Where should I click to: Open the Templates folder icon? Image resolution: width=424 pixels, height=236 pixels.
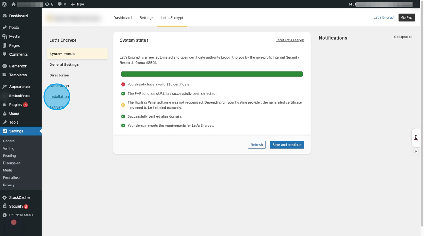pos(5,75)
